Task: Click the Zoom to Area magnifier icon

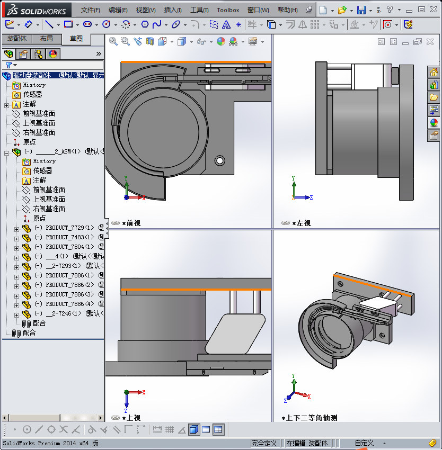Action: 125,41
